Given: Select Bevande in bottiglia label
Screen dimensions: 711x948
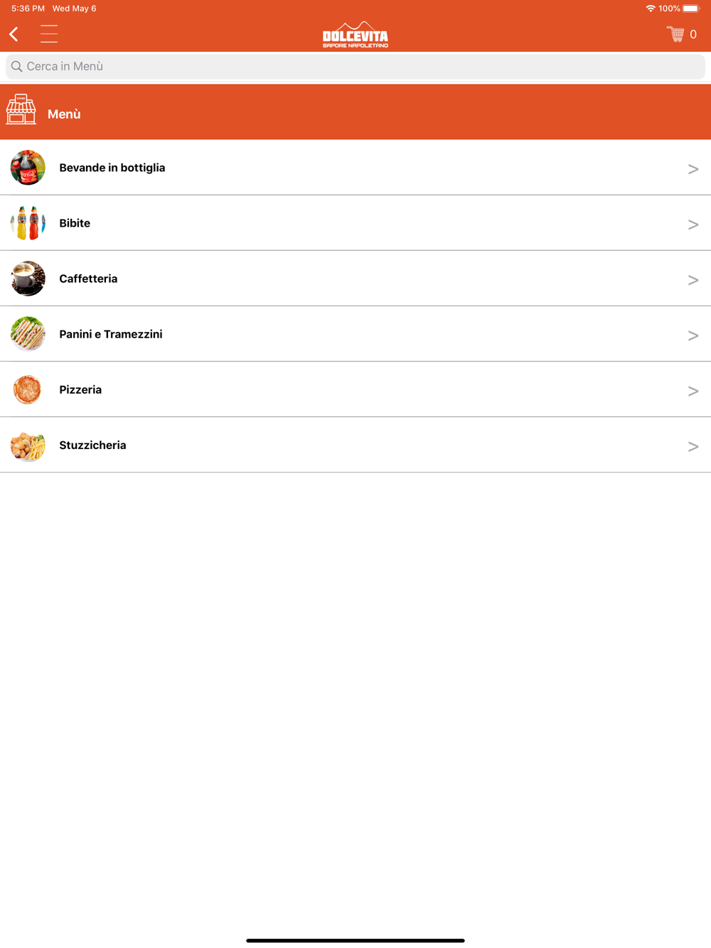Looking at the screenshot, I should point(112,168).
